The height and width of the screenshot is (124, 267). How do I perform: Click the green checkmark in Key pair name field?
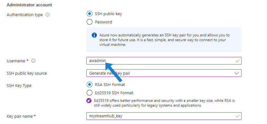(x=238, y=116)
